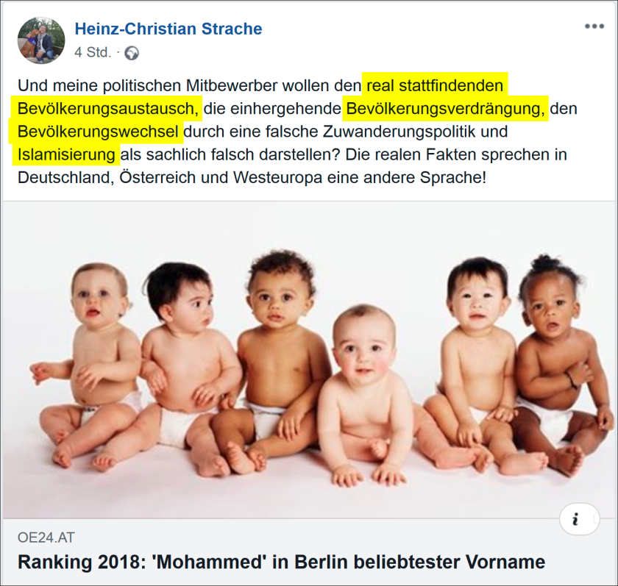Click the word 'Westeuropa' in the post
Screen dimensions: 618x586
278,178
